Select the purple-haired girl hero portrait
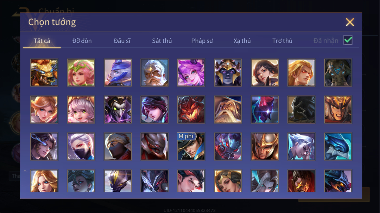380x213 pixels. [x=191, y=73]
